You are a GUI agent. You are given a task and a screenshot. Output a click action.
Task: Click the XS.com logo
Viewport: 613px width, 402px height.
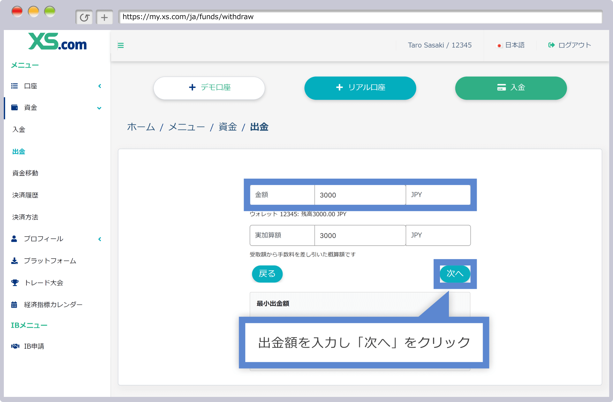tap(57, 41)
